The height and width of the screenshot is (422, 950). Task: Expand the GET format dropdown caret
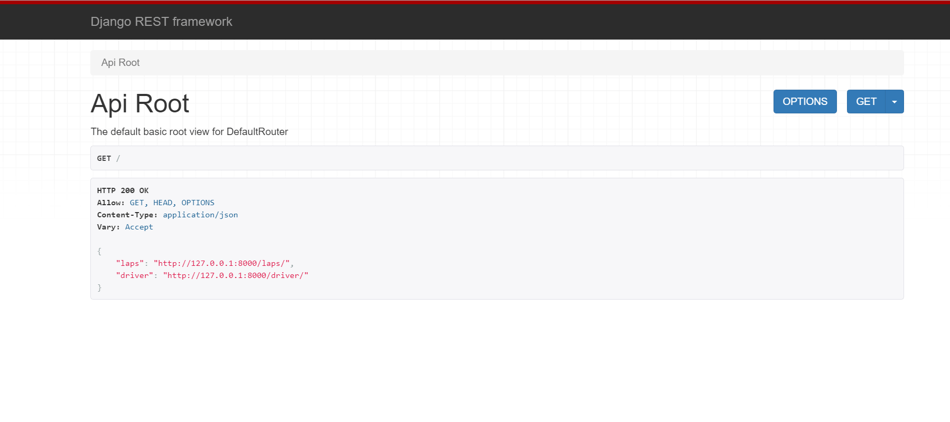(895, 102)
